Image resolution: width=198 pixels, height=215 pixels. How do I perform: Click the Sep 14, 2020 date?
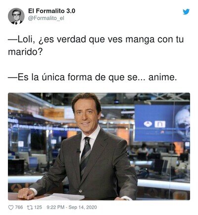[83, 207]
